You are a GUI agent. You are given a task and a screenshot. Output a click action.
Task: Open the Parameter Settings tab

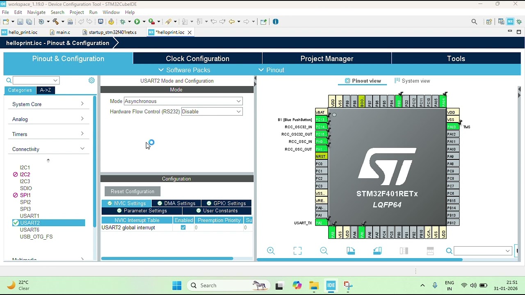(142, 211)
